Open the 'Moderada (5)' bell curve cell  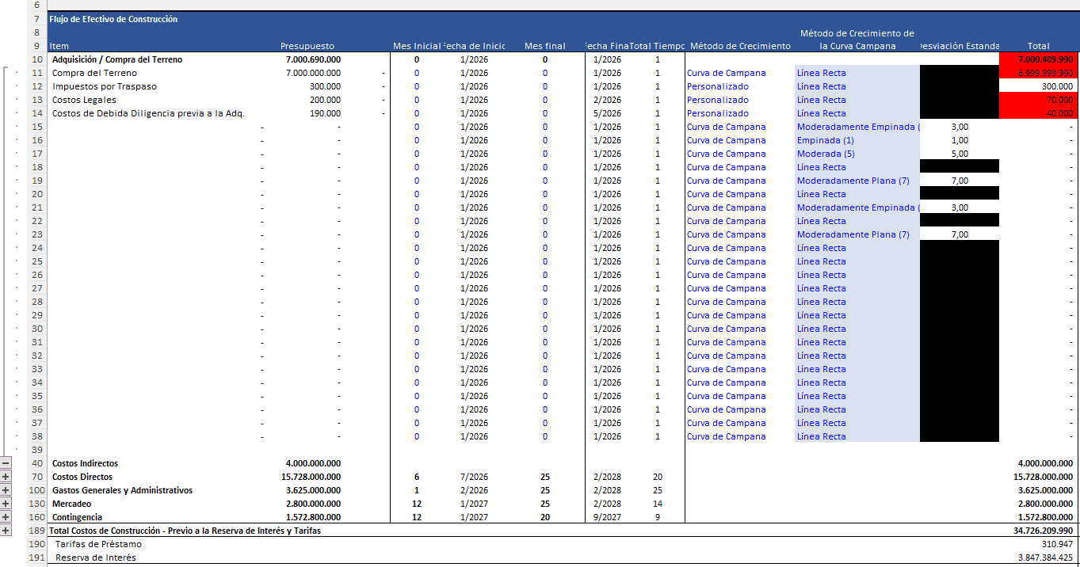click(x=825, y=154)
